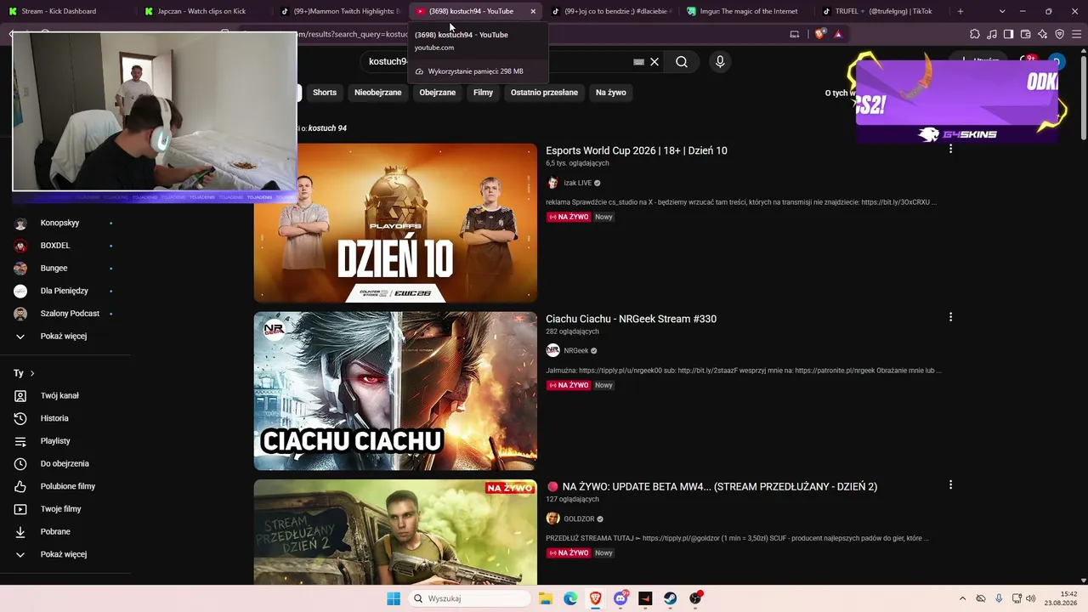
Task: Start voice search with microphone icon
Action: tap(720, 61)
